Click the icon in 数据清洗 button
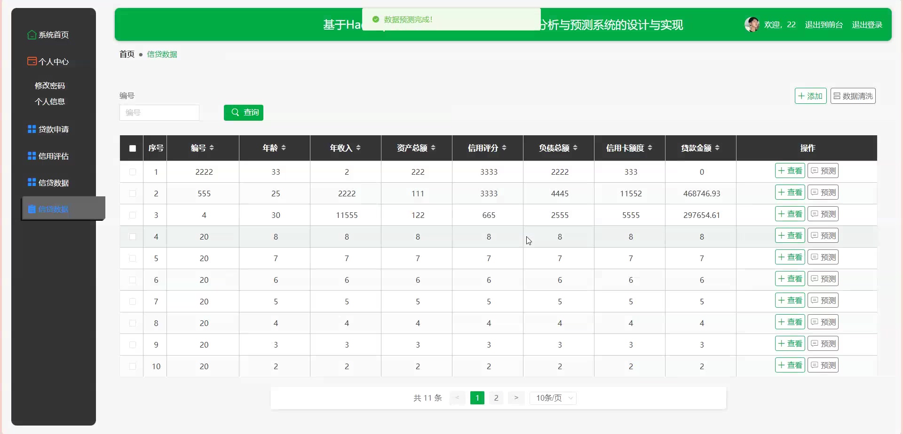The height and width of the screenshot is (434, 903). coord(837,96)
